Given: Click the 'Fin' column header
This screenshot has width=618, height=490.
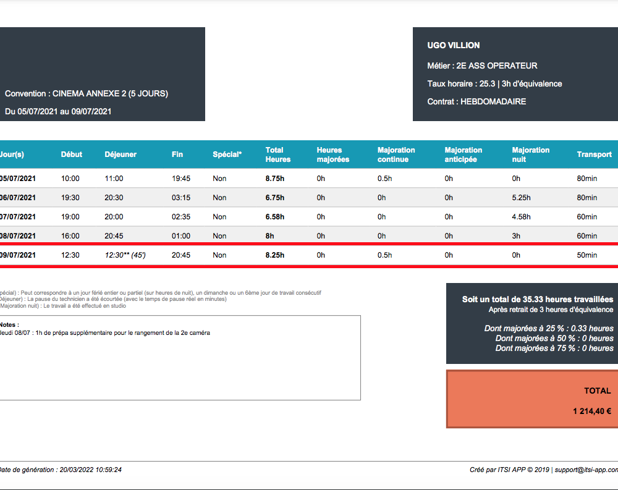Looking at the screenshot, I should [x=177, y=154].
